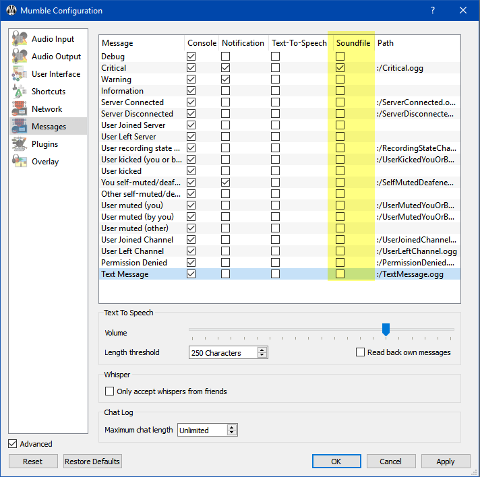Toggle Console checkbox for Debug
Viewport: 480px width, 477px height.
(191, 57)
